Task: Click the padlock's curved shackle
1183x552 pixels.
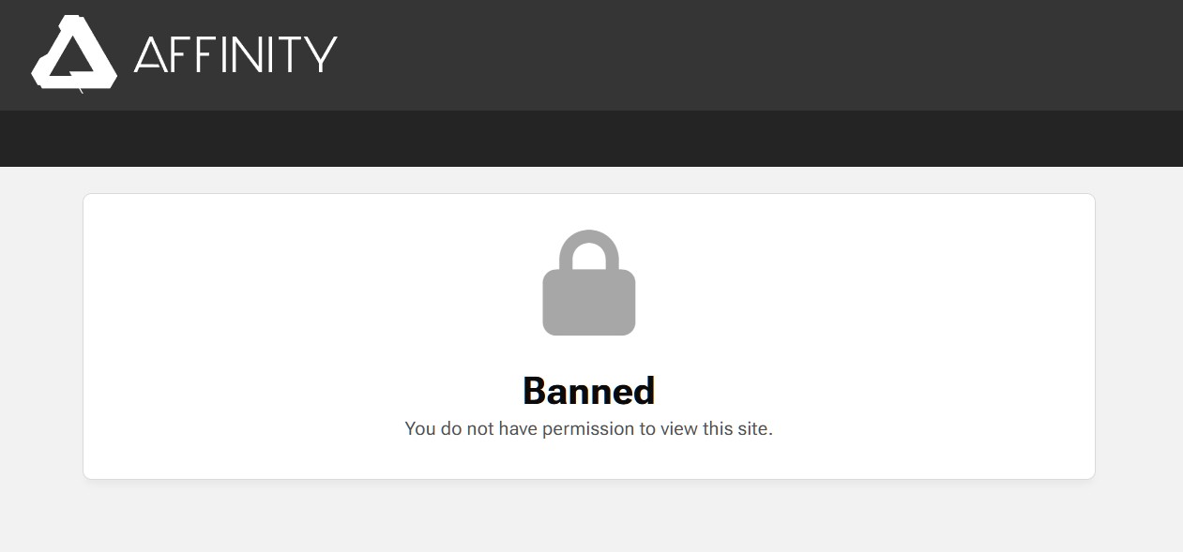Action: pos(589,250)
